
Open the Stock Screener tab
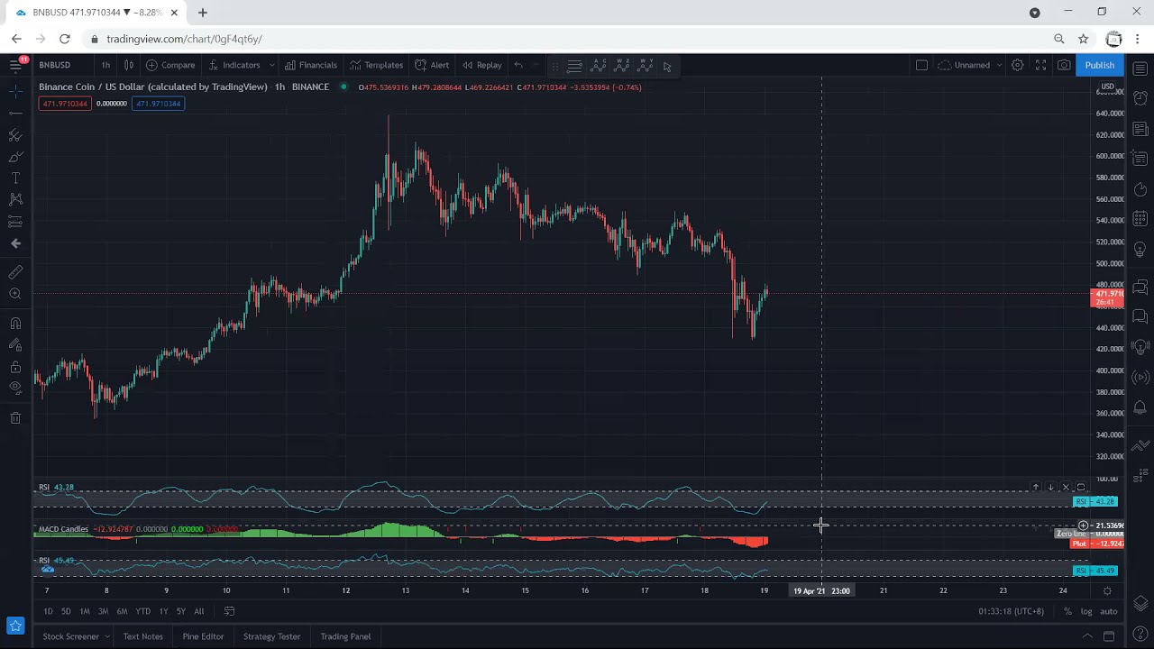click(71, 636)
